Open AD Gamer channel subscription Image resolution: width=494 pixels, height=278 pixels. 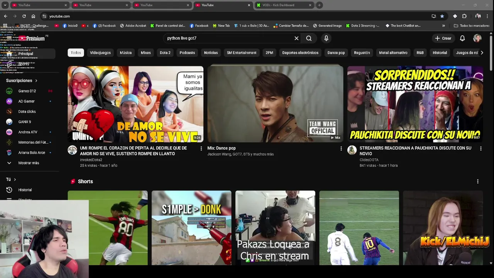29,101
